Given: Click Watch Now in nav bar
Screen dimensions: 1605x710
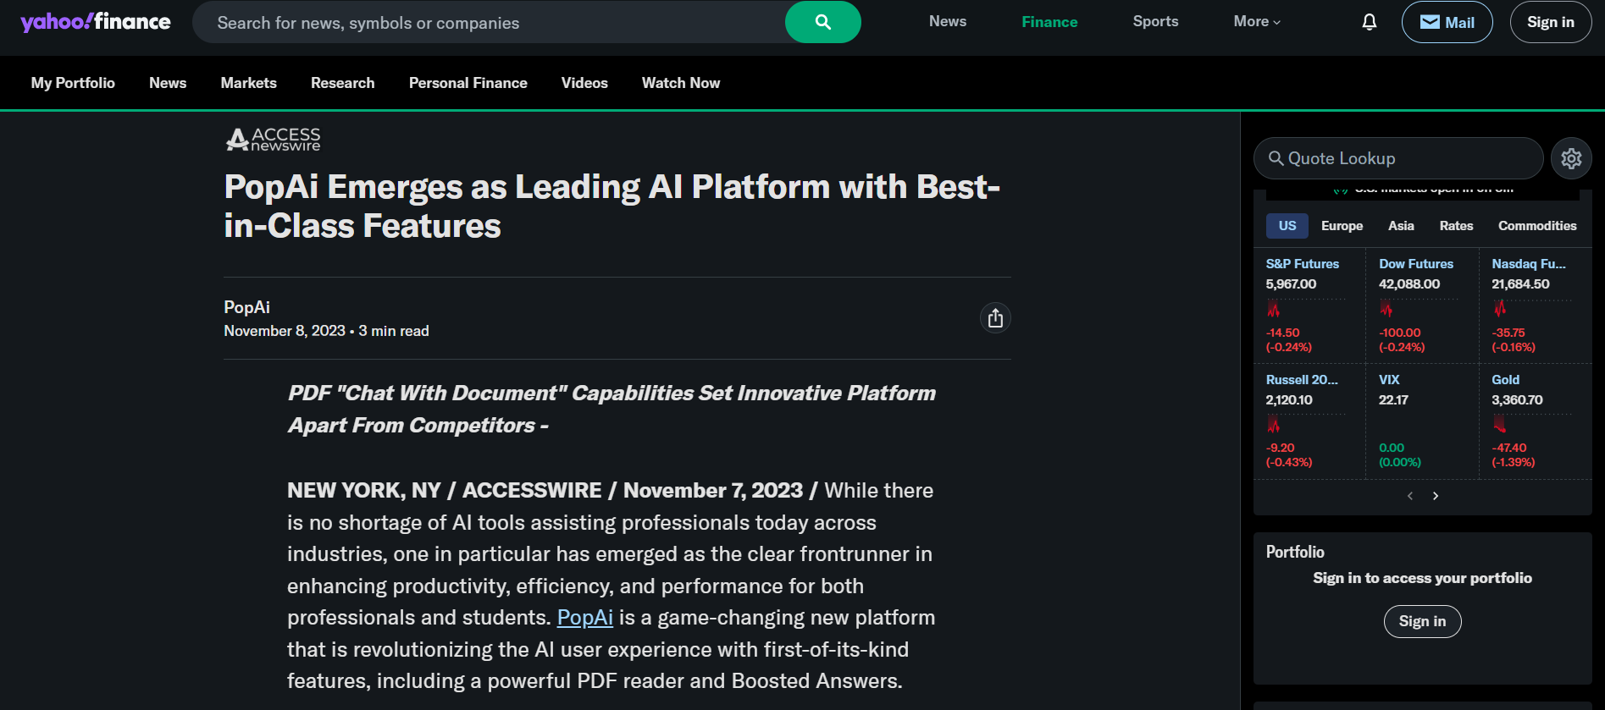Looking at the screenshot, I should click(x=681, y=83).
